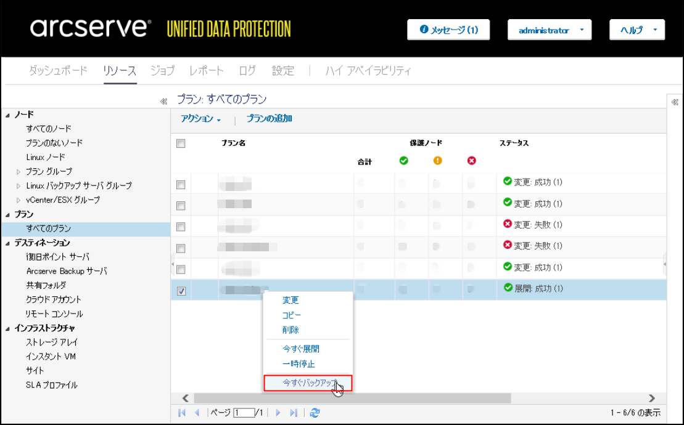Go to the first page

(182, 412)
